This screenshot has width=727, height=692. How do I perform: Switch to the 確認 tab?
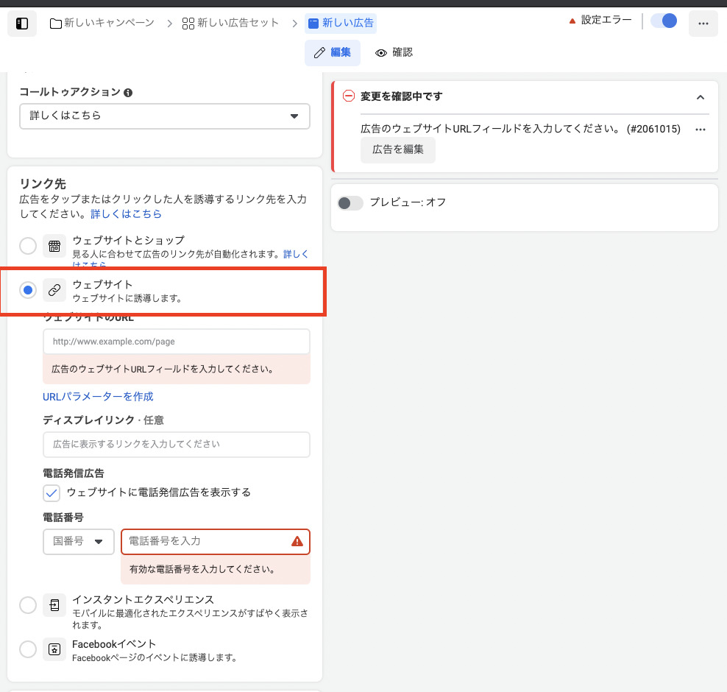(389, 52)
